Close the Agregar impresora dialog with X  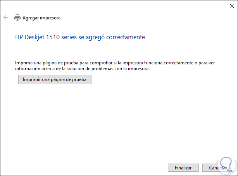(229, 6)
